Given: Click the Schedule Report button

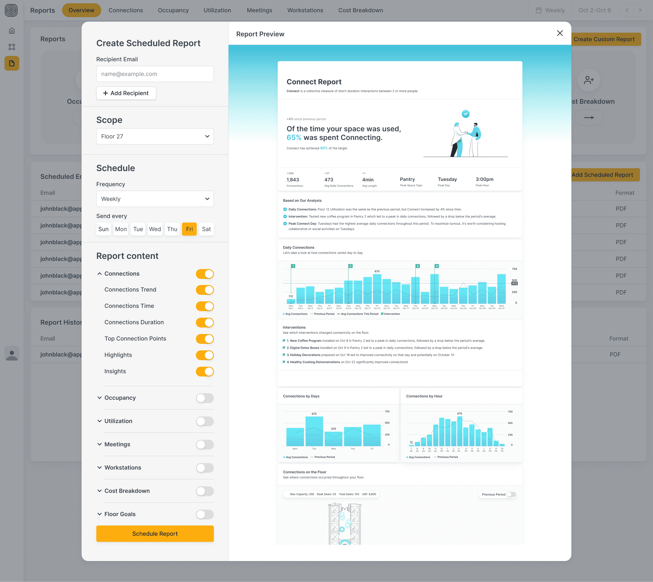Looking at the screenshot, I should (x=155, y=534).
